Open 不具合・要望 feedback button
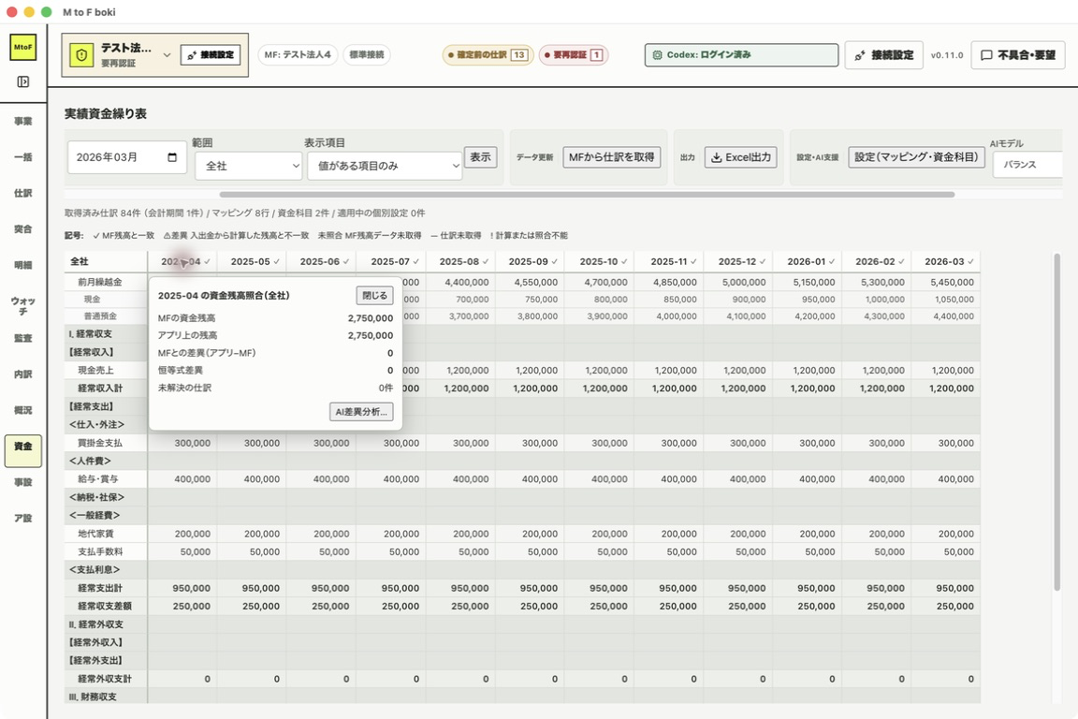Screen dimensions: 1078x719 1017,55
